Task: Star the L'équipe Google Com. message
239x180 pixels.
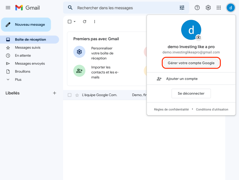Action: click(x=77, y=95)
